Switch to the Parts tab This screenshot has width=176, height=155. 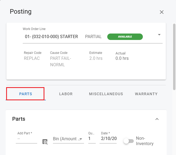pyautogui.click(x=26, y=94)
